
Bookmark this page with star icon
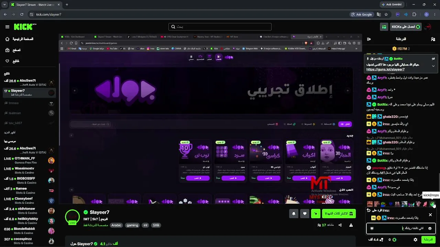click(x=386, y=14)
